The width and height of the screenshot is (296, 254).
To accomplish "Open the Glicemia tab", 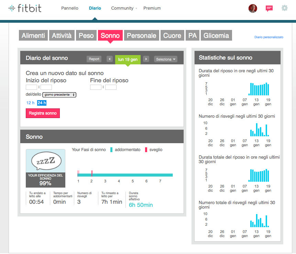I will [x=216, y=35].
